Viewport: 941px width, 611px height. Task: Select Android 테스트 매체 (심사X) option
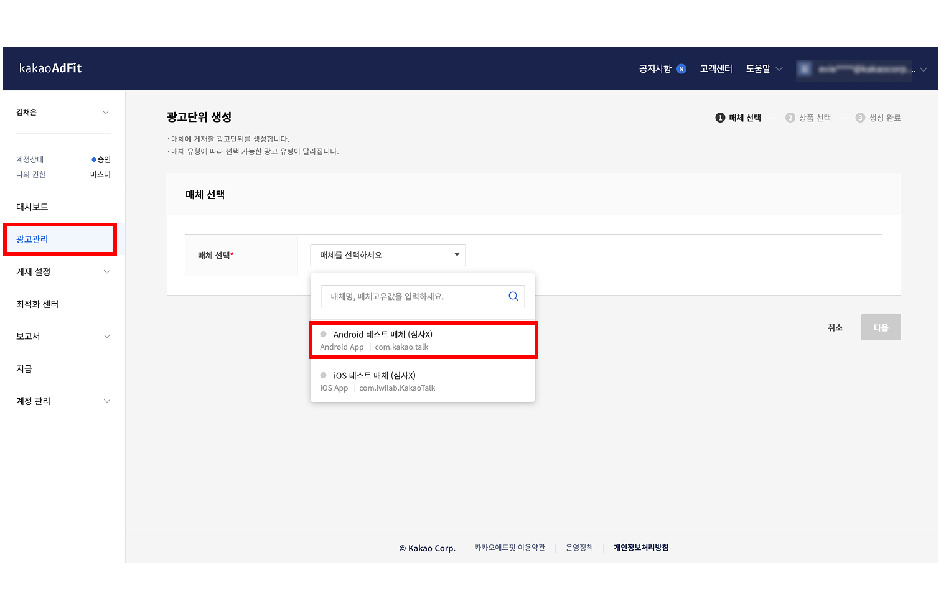tap(423, 340)
